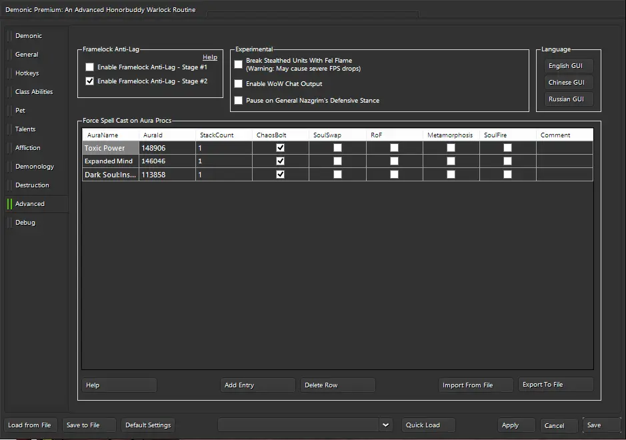This screenshot has height=440, width=626.
Task: Click the Comment column header
Action: (565, 135)
